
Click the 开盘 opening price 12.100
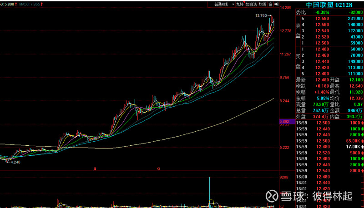tap(356, 80)
